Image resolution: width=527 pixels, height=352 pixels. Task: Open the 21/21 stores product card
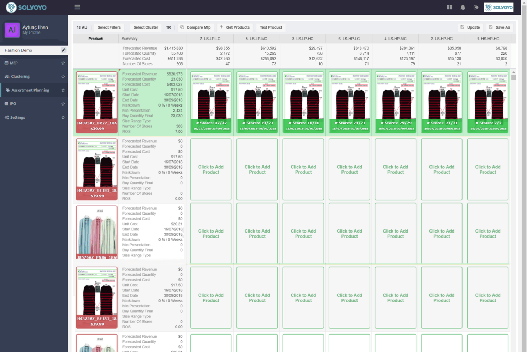pos(442,102)
